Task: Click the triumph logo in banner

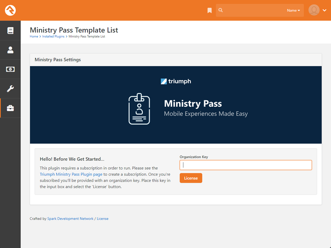Action: pos(176,81)
